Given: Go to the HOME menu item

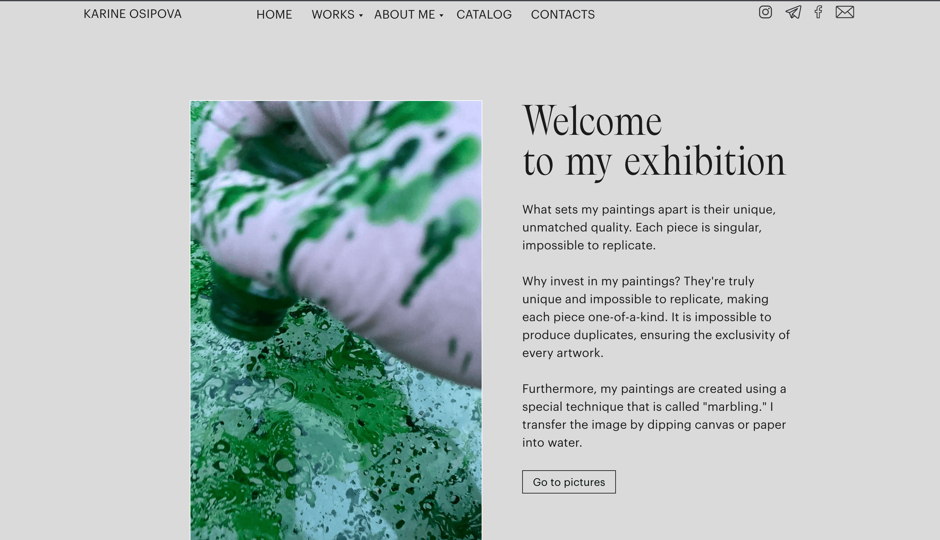Looking at the screenshot, I should [x=274, y=15].
